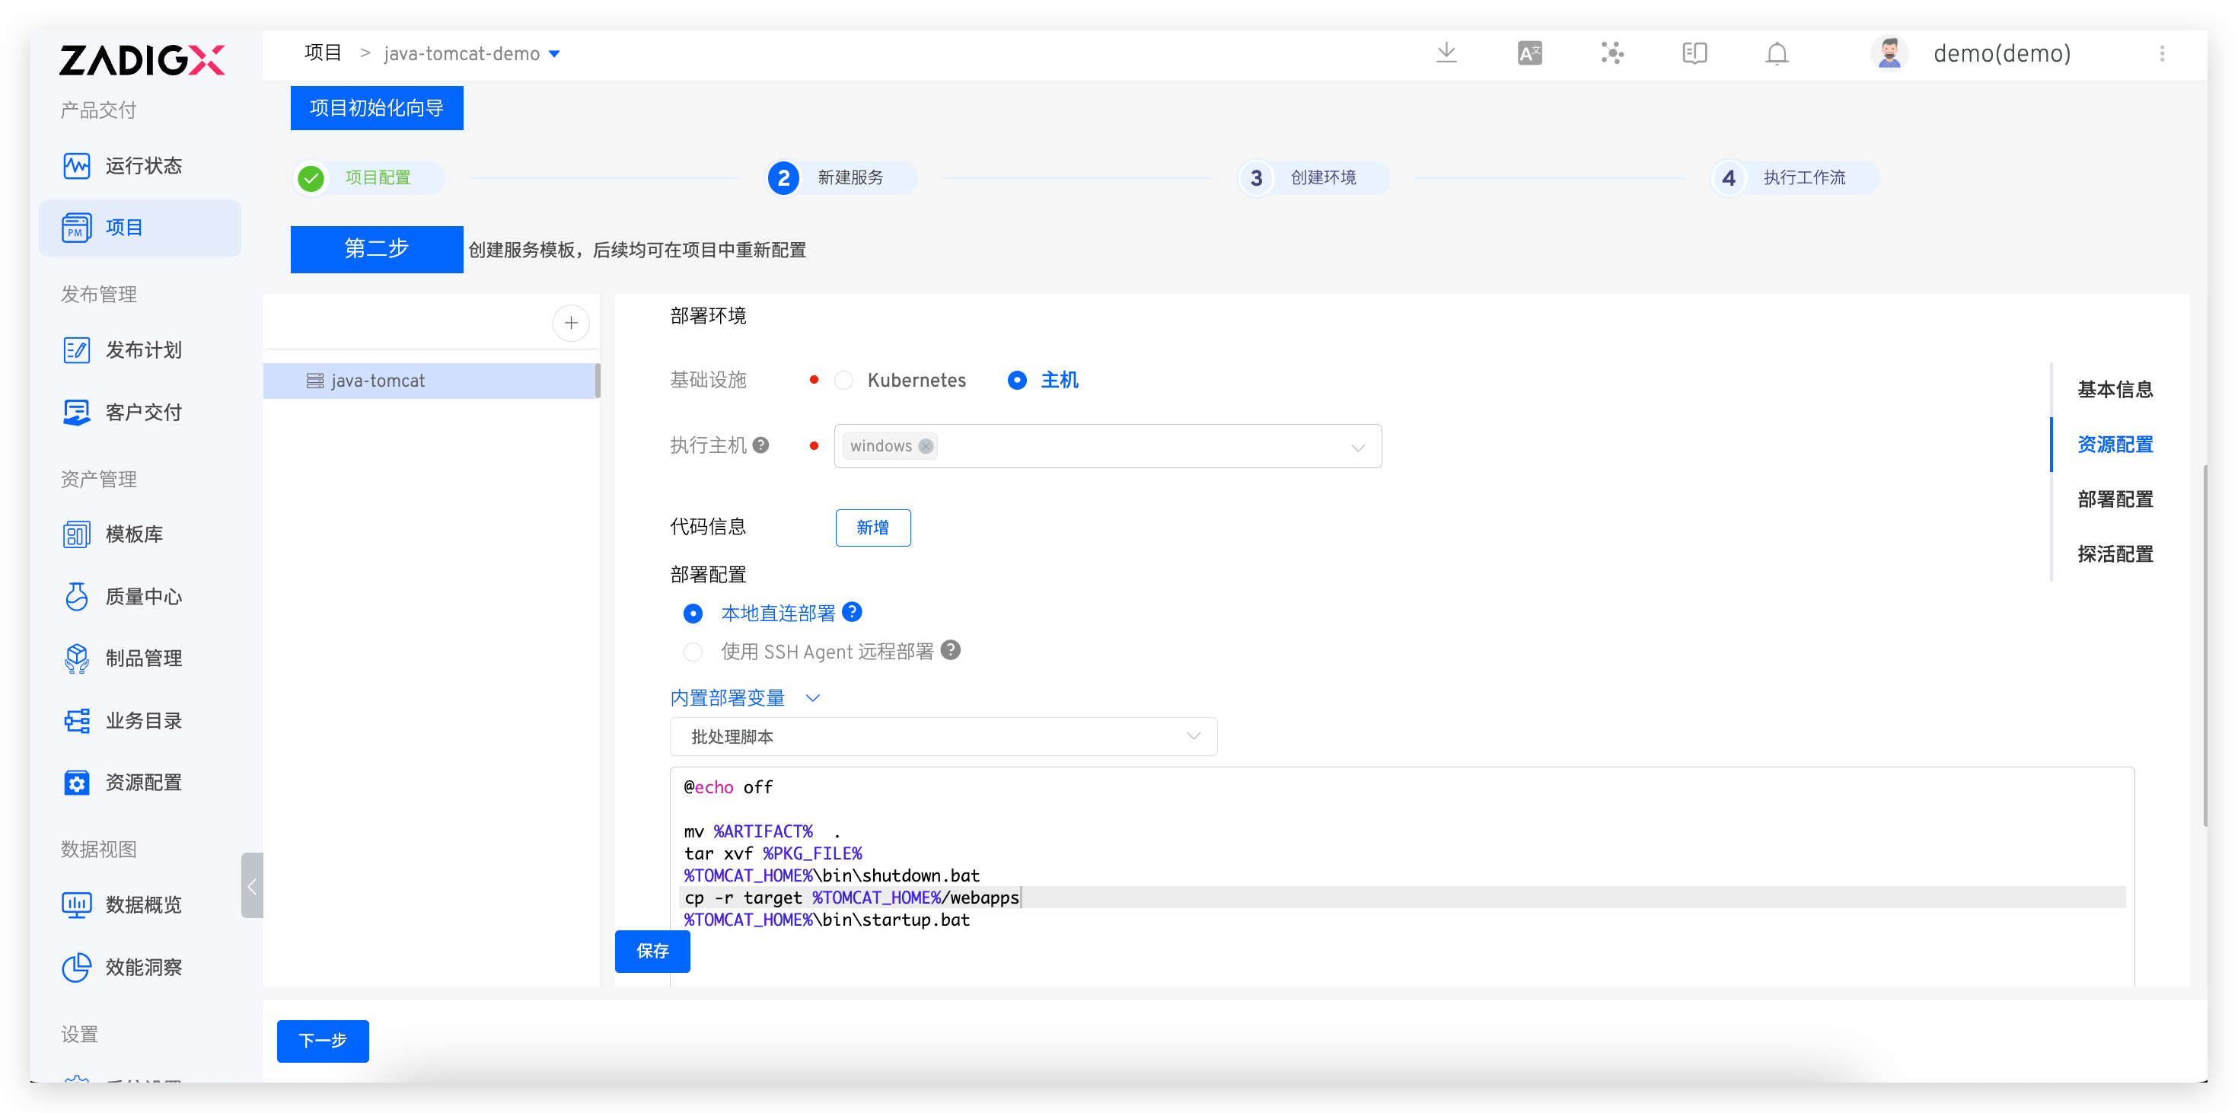2238x1113 pixels.
Task: Open the 批处理脚本 script type dropdown
Action: pyautogui.click(x=942, y=737)
